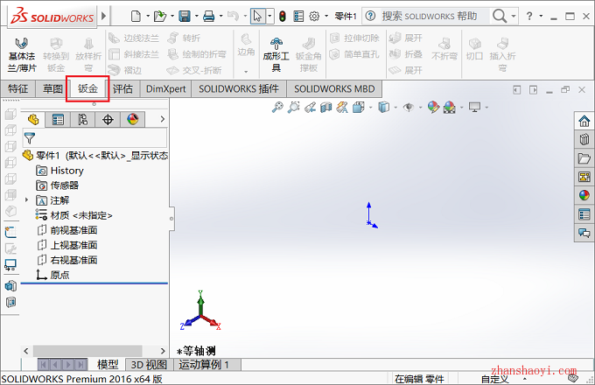Open the Appearances color ball in task pane
Image resolution: width=595 pixels, height=385 pixels.
coord(584,195)
